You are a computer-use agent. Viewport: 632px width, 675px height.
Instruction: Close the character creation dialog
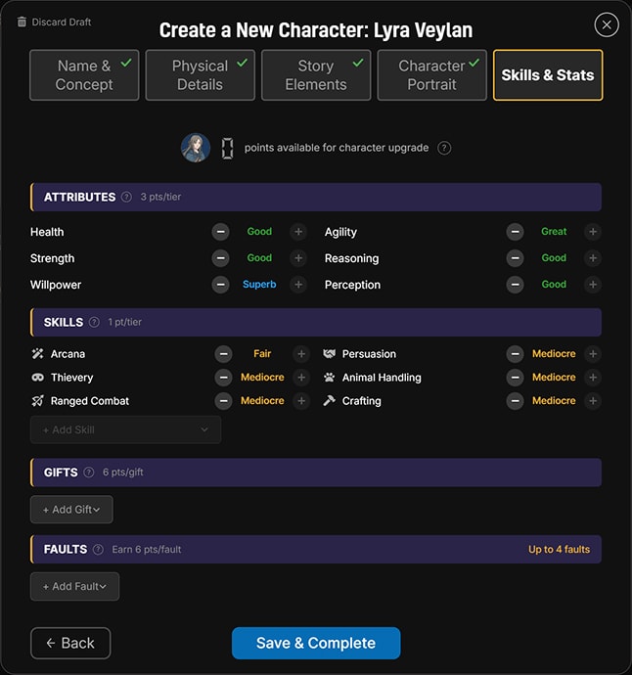coord(607,25)
